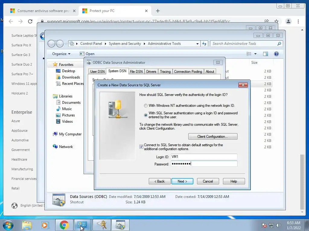Launch Windows Media Player from taskbar
309x231 pixels.
[x=45, y=225]
